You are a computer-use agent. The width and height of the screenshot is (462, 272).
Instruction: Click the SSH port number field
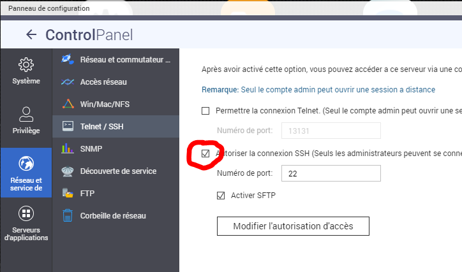pyautogui.click(x=331, y=173)
